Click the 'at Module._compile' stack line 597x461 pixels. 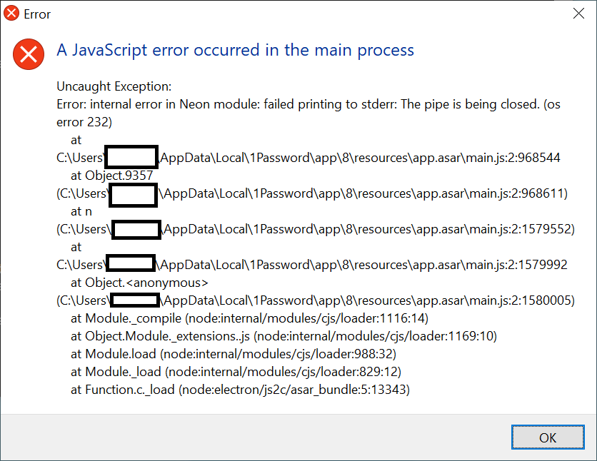[x=249, y=318]
